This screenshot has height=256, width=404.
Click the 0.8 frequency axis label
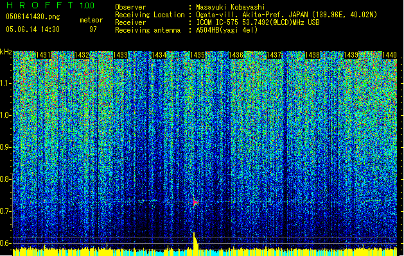click(x=6, y=179)
